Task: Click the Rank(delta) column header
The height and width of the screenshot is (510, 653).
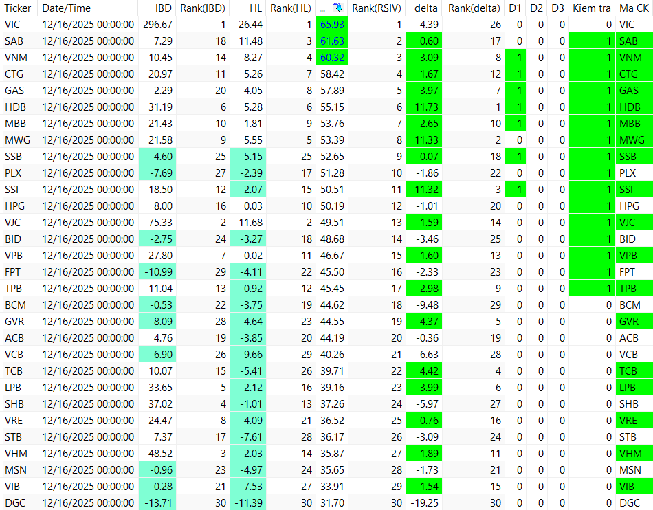Action: [474, 8]
